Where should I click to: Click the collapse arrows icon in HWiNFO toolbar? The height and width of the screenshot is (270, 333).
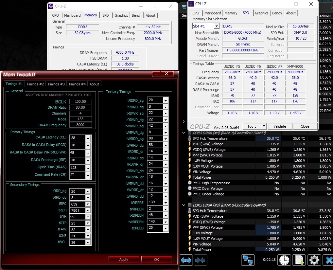(x=201, y=261)
